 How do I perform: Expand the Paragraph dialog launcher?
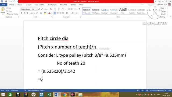click(x=80, y=17)
